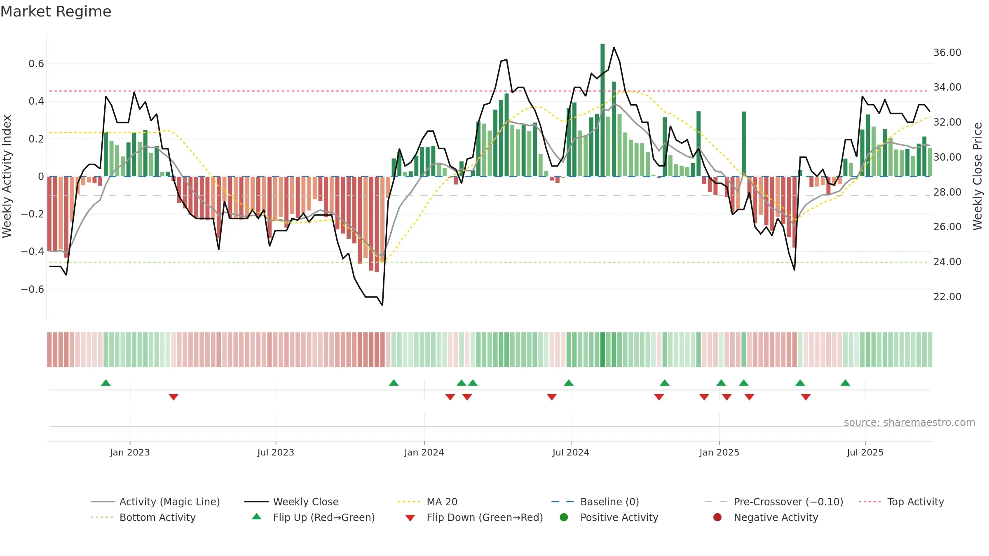This screenshot has width=989, height=556.
Task: Toggle Baseline (0) legend entry
Action: (595, 502)
